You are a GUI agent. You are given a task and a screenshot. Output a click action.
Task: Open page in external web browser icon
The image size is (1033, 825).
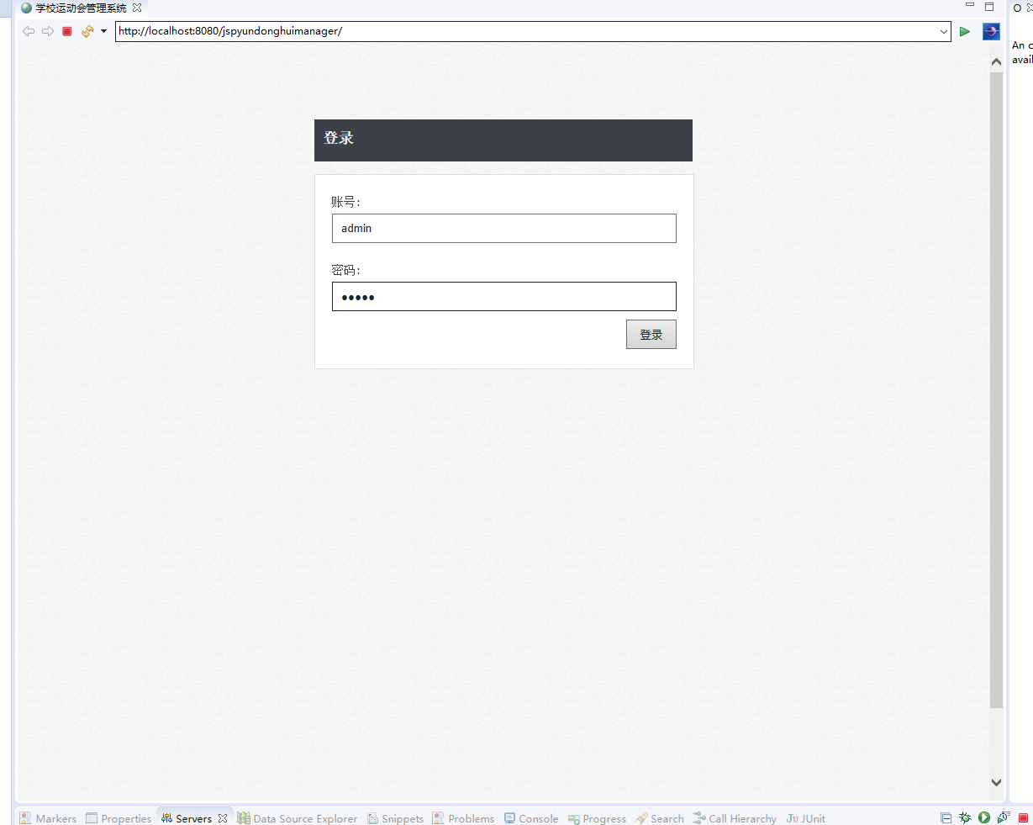click(x=991, y=31)
